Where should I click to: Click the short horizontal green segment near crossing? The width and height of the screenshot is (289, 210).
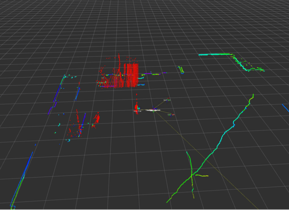(202, 176)
